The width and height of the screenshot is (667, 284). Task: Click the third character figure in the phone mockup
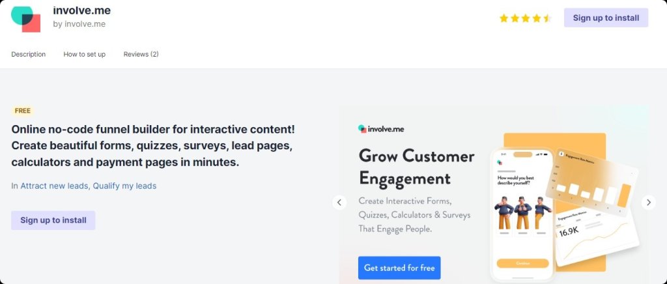(x=541, y=212)
